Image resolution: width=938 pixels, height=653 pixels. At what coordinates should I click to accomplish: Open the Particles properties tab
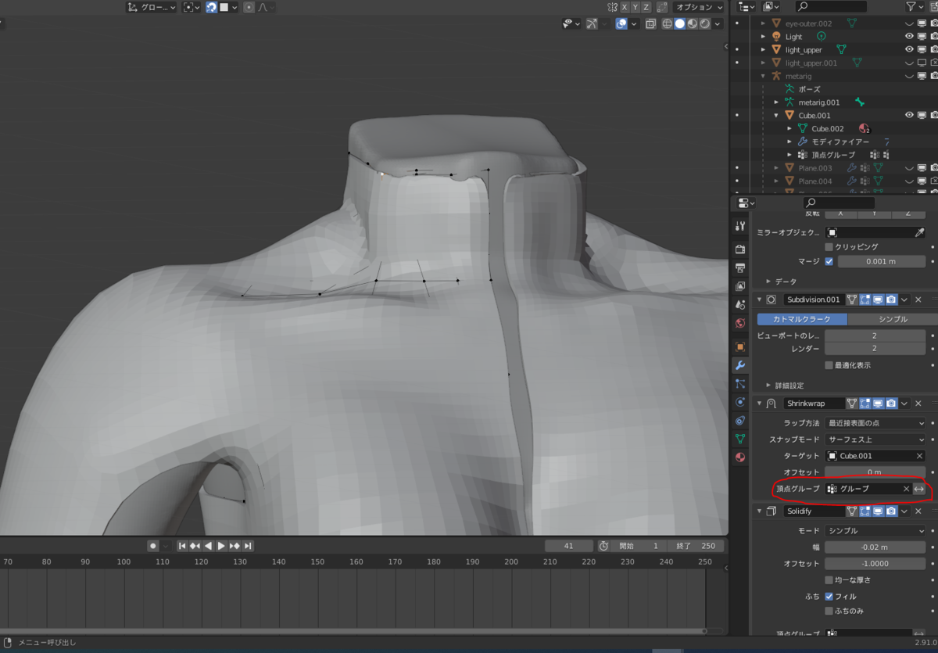click(x=740, y=384)
